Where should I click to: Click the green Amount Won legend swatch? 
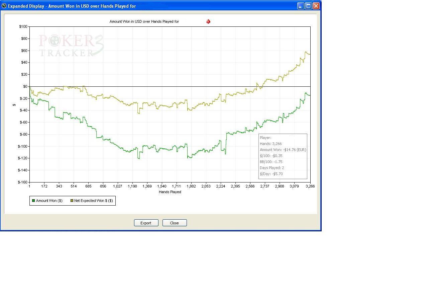click(33, 201)
